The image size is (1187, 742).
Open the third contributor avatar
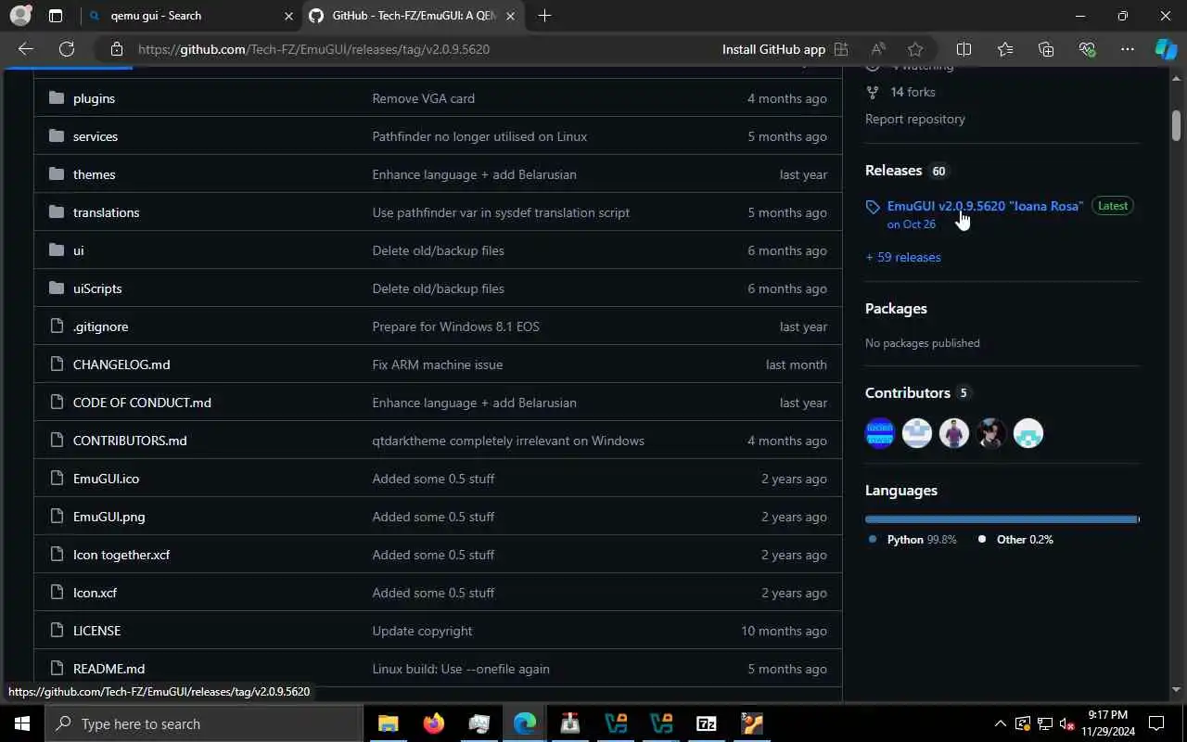click(x=954, y=433)
